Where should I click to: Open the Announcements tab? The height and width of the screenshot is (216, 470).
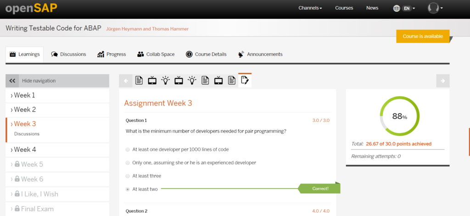(x=260, y=55)
